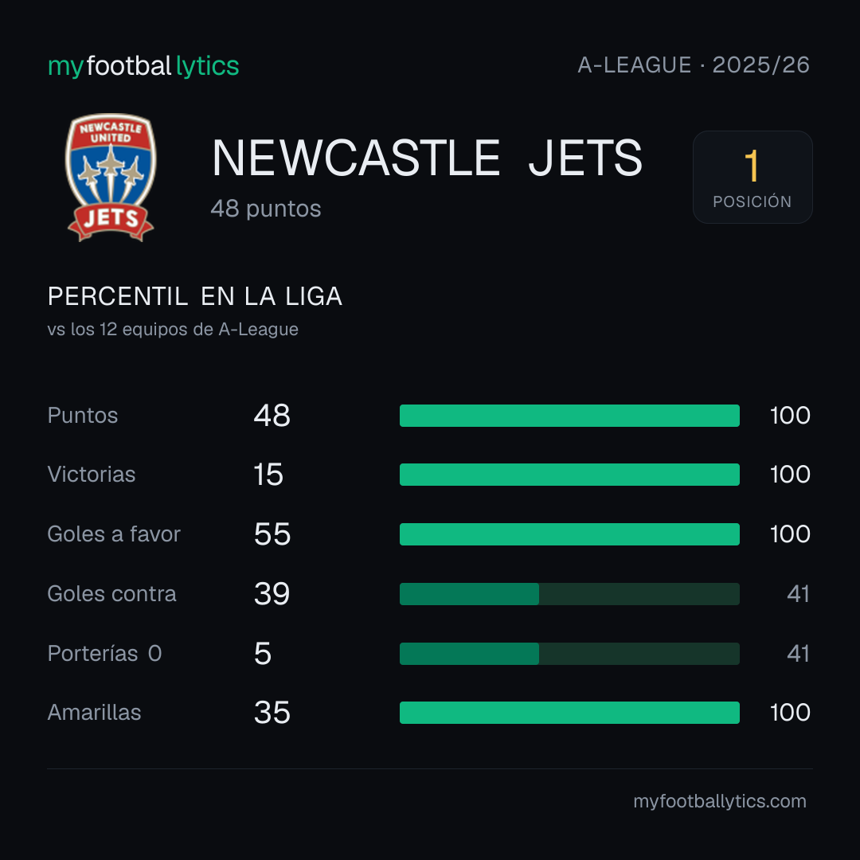Click the Puntos percentile bar
The height and width of the screenshot is (860, 860).
tap(569, 416)
